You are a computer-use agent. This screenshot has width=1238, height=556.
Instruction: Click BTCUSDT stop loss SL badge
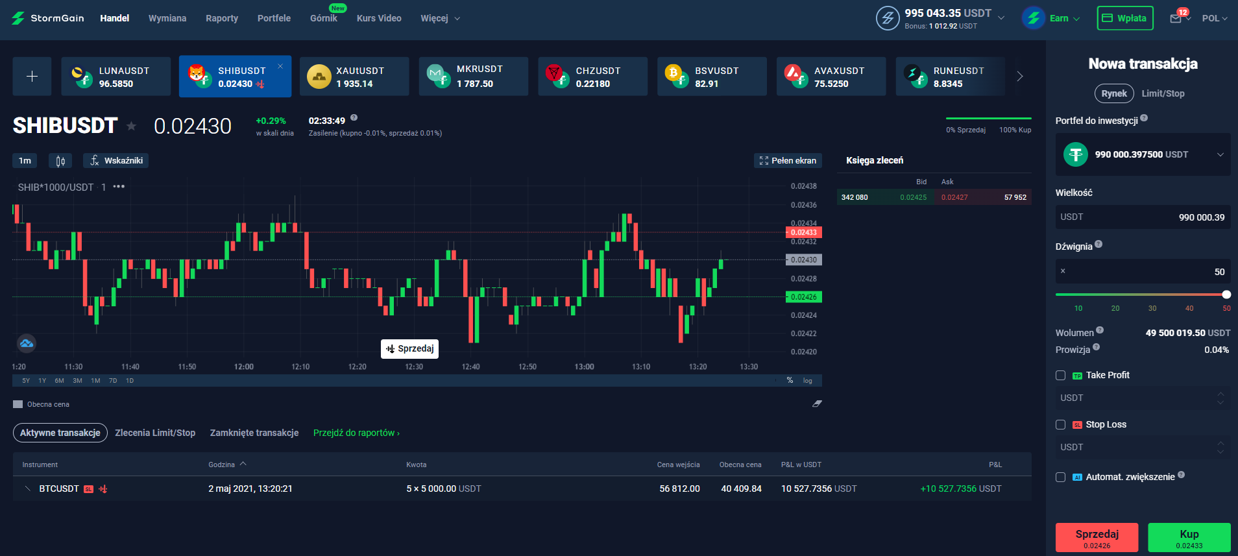click(88, 489)
